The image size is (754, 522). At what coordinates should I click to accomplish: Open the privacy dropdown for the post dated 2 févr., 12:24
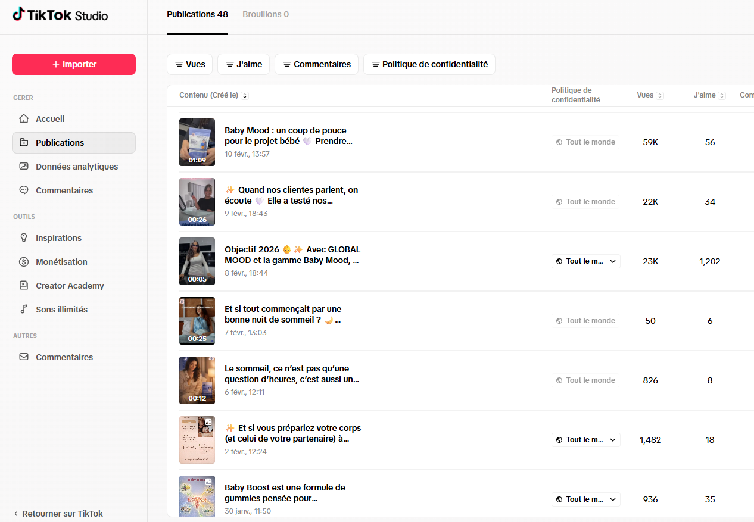[586, 440]
